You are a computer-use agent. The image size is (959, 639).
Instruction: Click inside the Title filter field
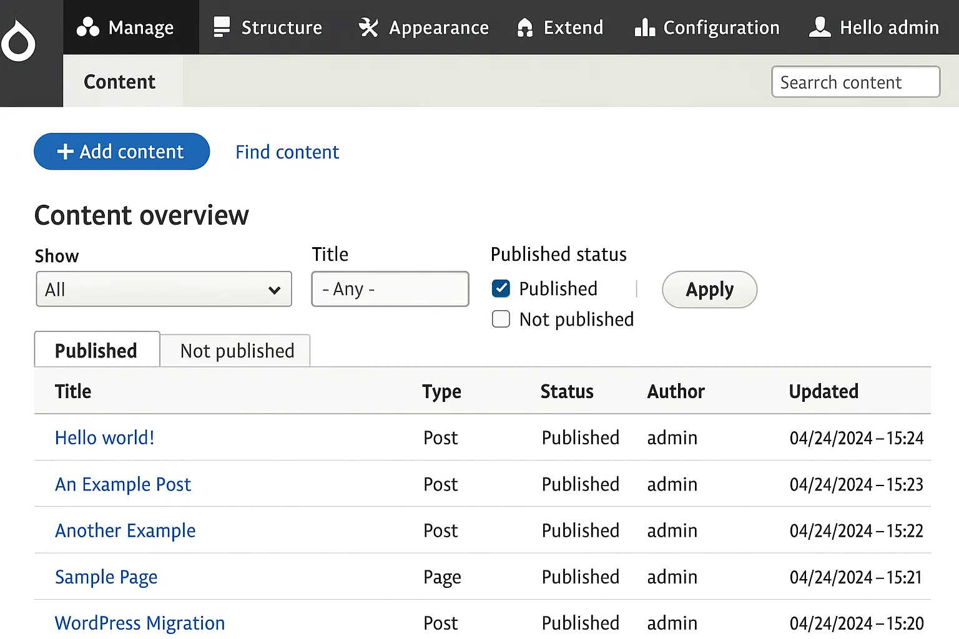point(390,289)
